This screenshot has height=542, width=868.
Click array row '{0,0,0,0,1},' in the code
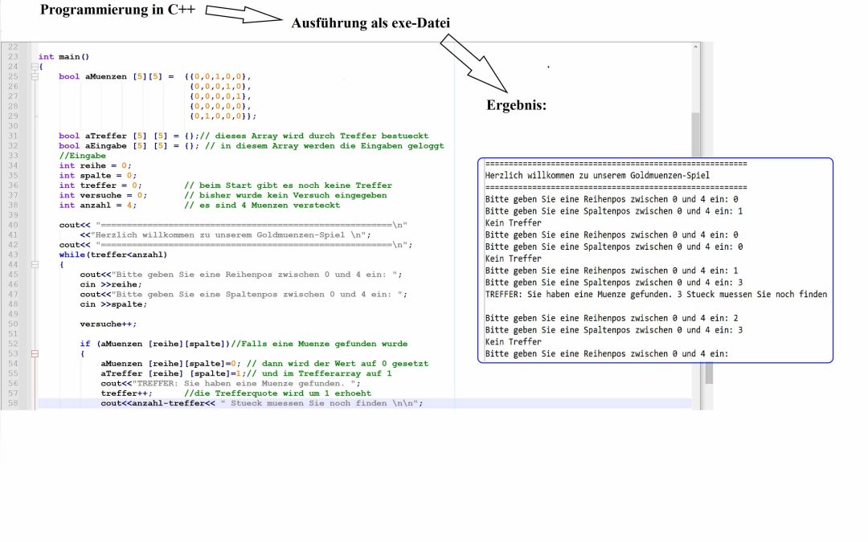pyautogui.click(x=220, y=96)
